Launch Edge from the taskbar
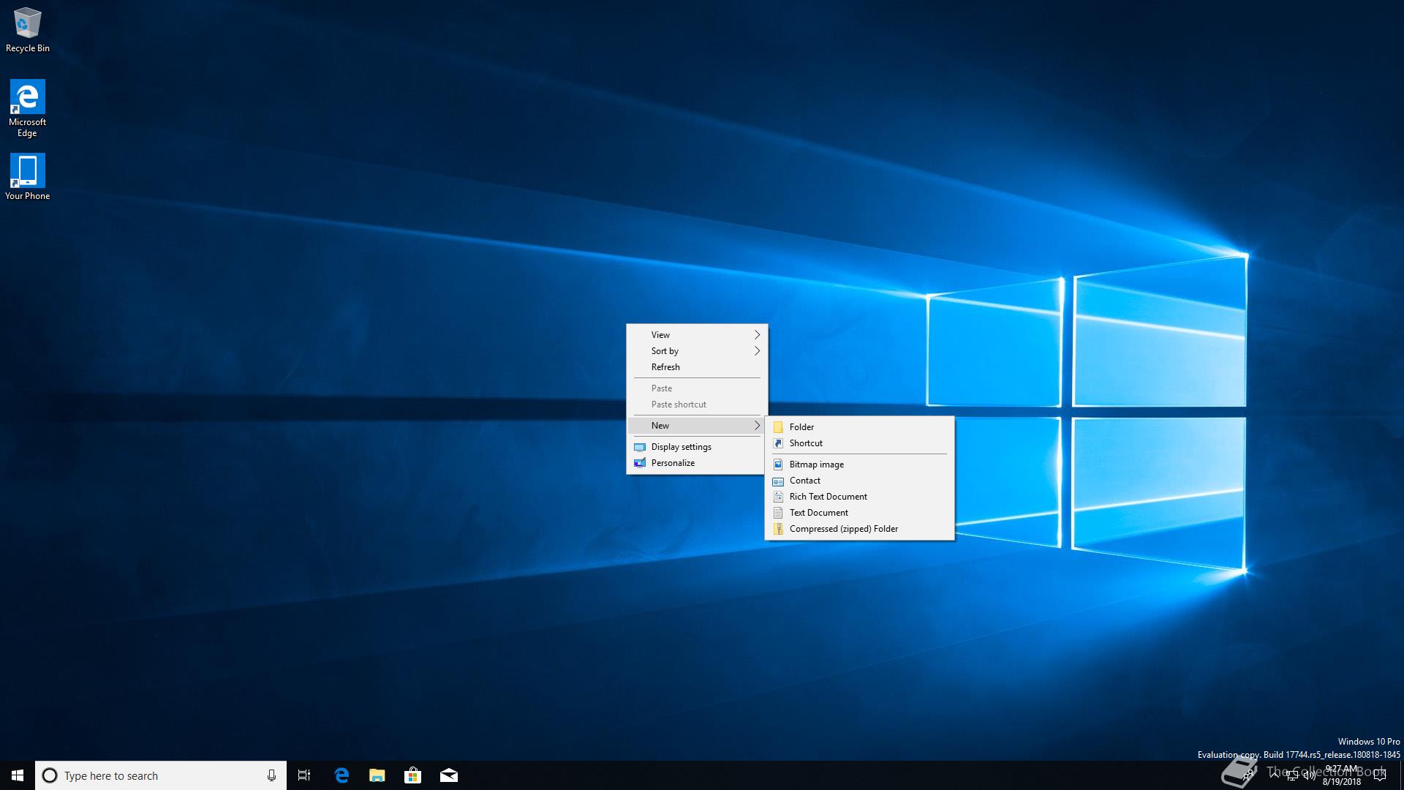 (x=341, y=775)
